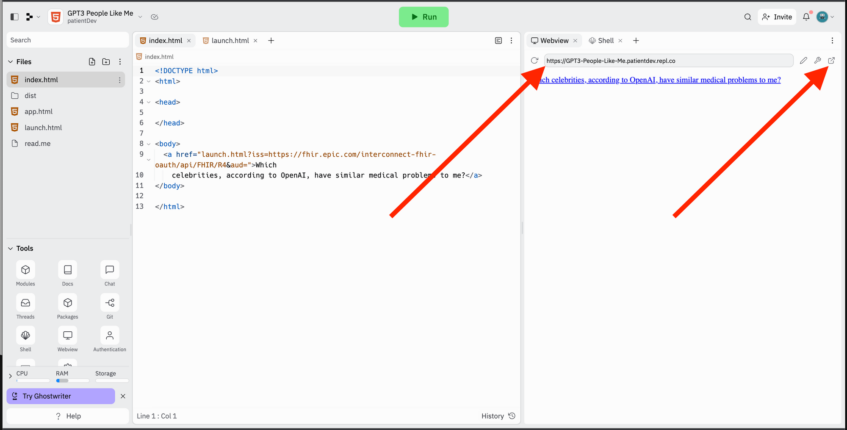Open file History
This screenshot has width=847, height=430.
[498, 416]
